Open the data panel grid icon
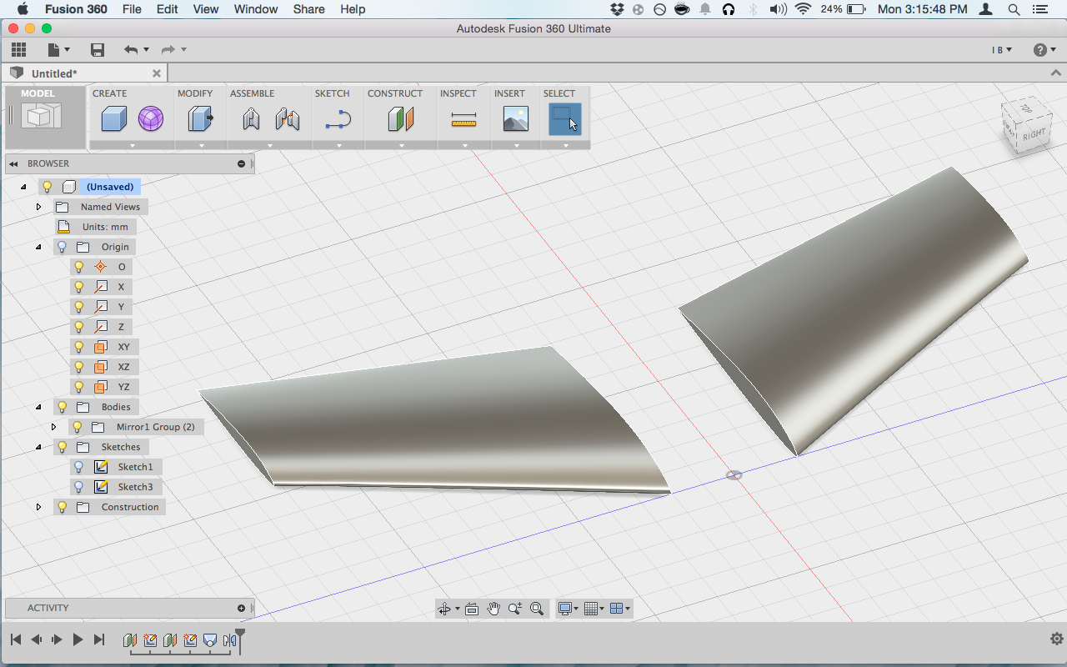 coord(18,50)
